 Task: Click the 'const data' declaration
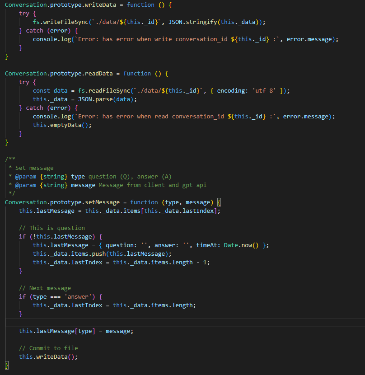pyautogui.click(x=50, y=91)
